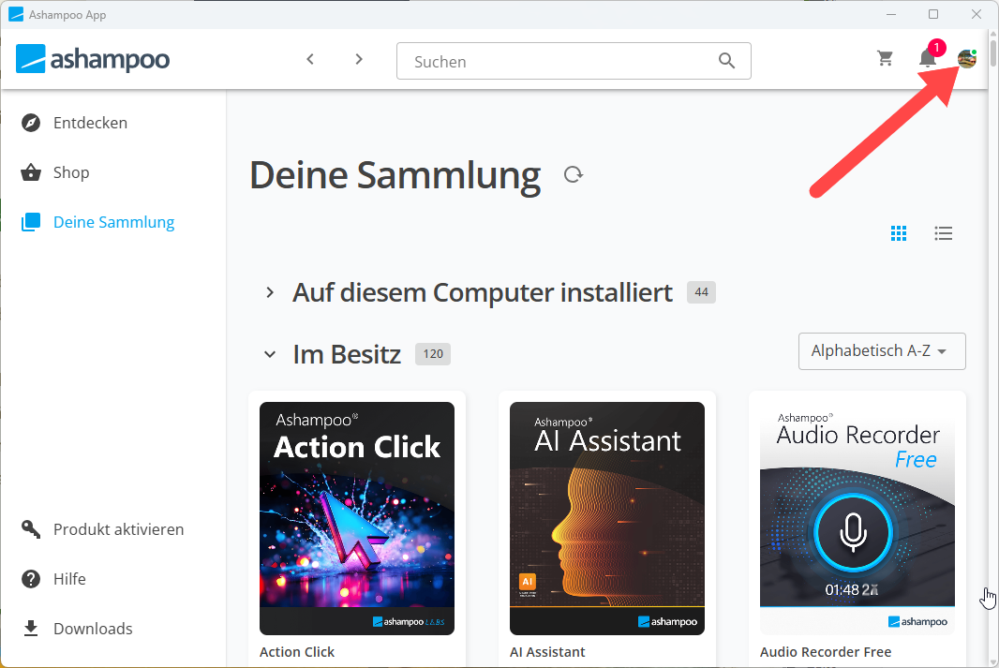999x668 pixels.
Task: Click the Ashampoo logo in header
Action: point(93,59)
